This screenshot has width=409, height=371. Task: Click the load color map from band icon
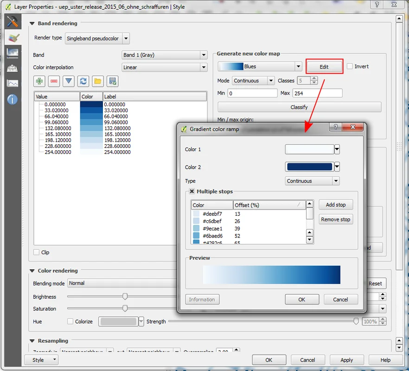point(83,81)
